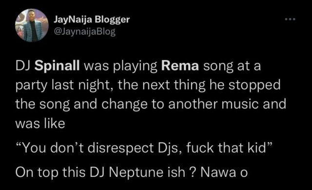Viewport: 312px width, 190px height.
Task: Click the JayNaija Blogger profile picture
Action: coord(32,25)
